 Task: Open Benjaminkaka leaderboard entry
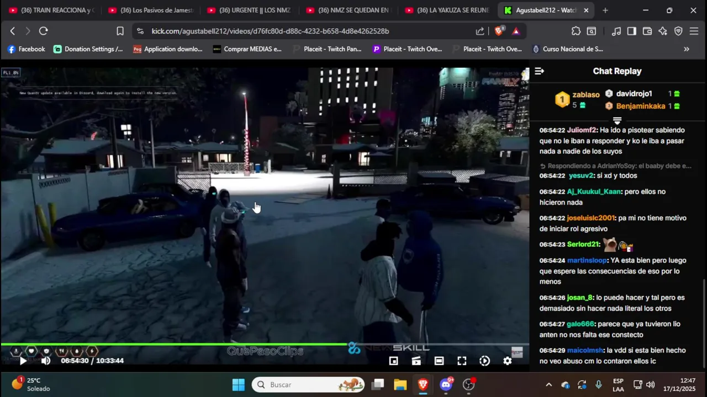tap(641, 106)
